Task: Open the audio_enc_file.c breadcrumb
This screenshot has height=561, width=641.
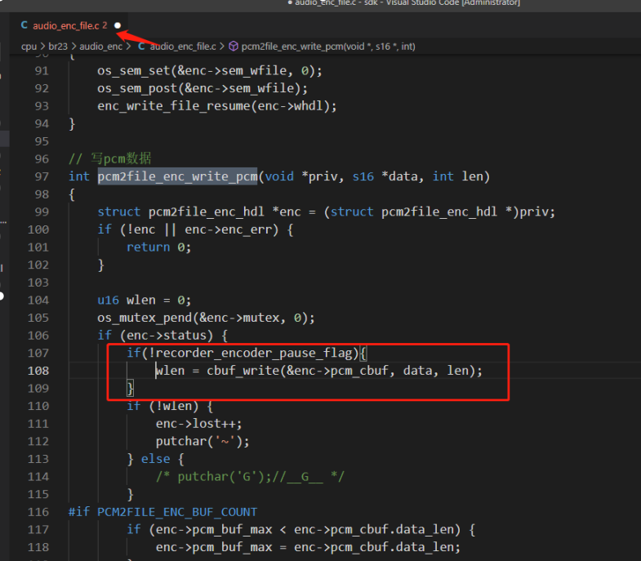Action: pos(182,47)
